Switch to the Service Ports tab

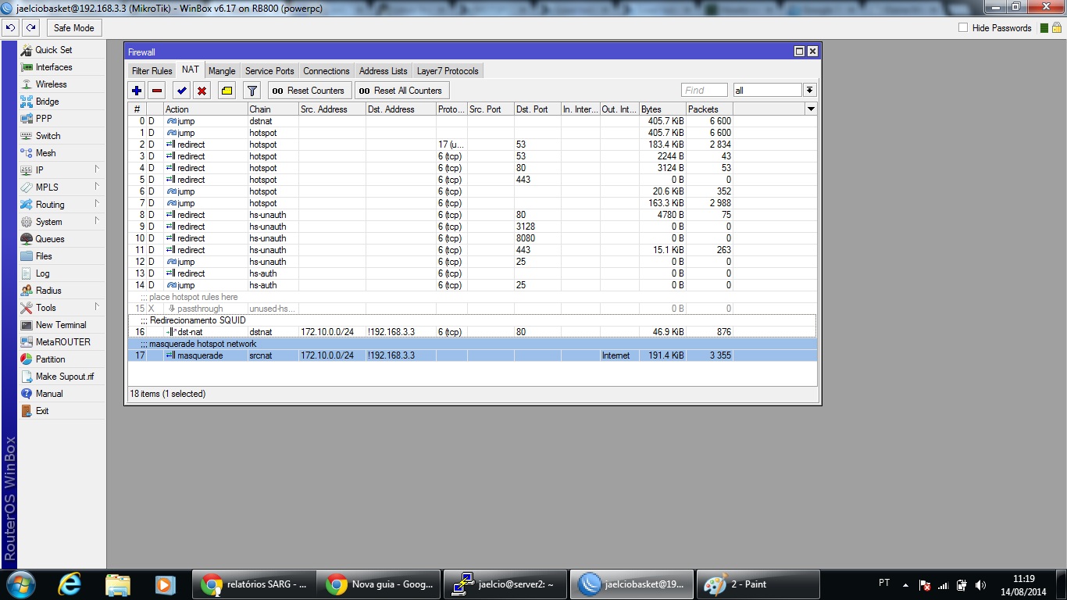(269, 71)
